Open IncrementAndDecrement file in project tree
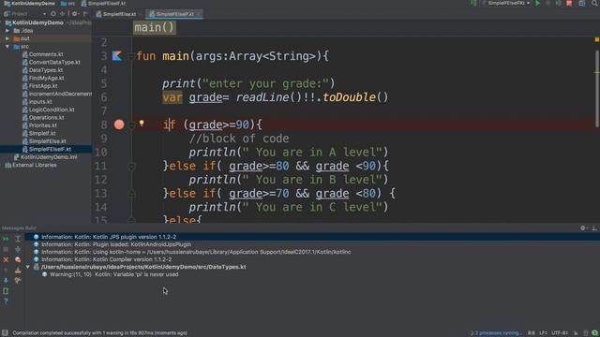 click(x=56, y=94)
